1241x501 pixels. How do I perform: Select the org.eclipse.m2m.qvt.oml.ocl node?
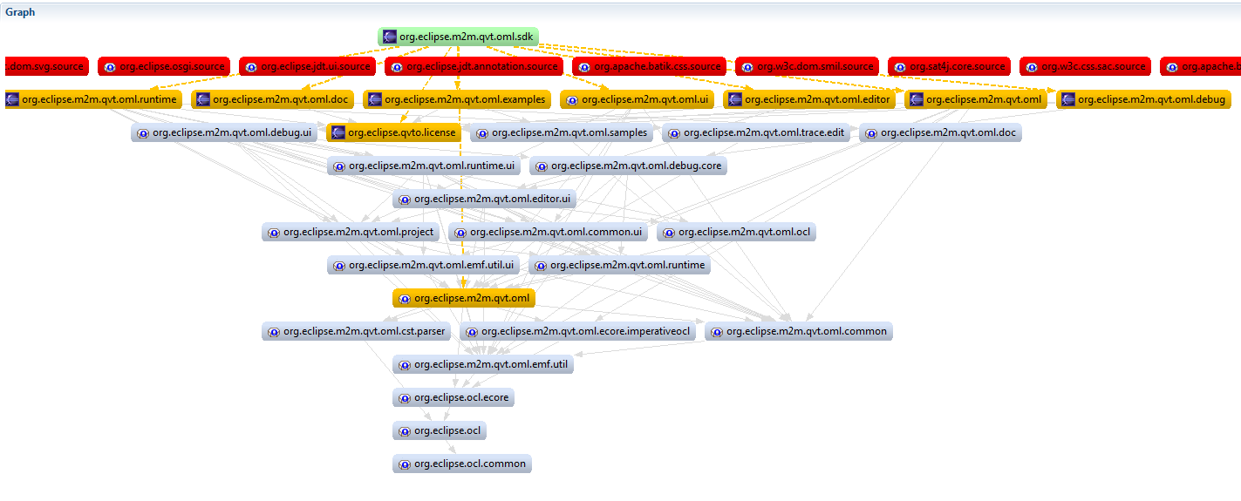tap(737, 232)
